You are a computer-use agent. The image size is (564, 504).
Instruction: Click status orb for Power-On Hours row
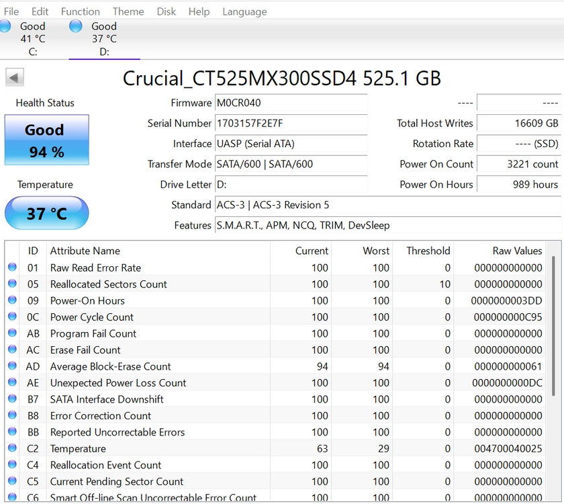(x=12, y=300)
